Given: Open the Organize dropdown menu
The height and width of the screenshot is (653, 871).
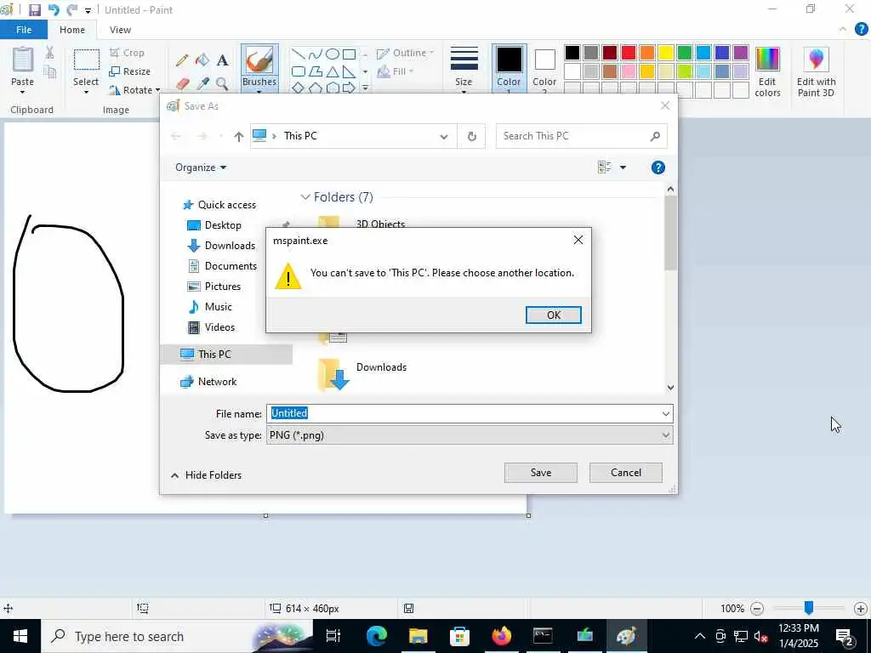Looking at the screenshot, I should point(201,168).
